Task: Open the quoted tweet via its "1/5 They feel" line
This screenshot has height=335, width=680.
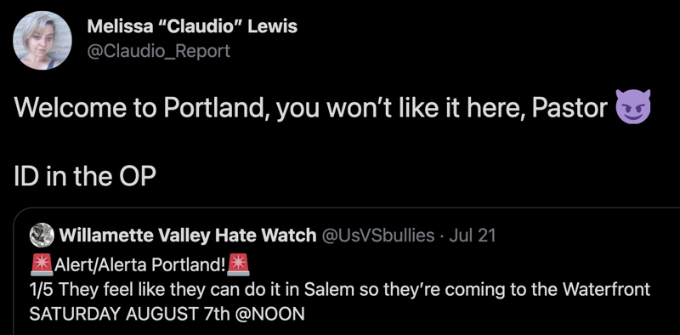Action: click(x=339, y=290)
